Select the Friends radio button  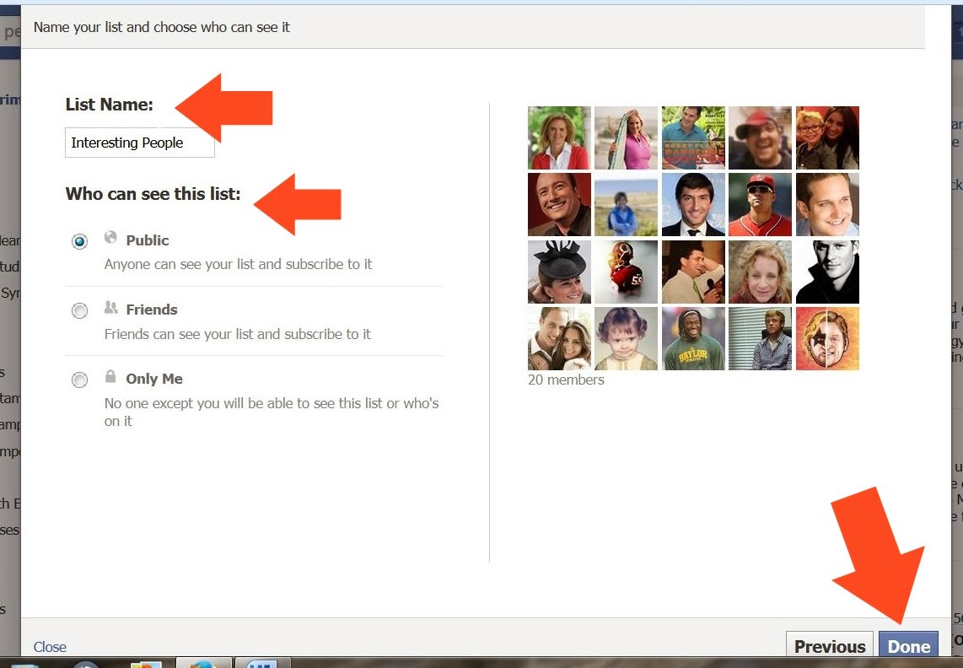tap(79, 311)
